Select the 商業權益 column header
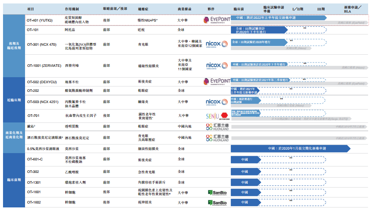The height and width of the screenshot is (210, 372). pyautogui.click(x=184, y=9)
